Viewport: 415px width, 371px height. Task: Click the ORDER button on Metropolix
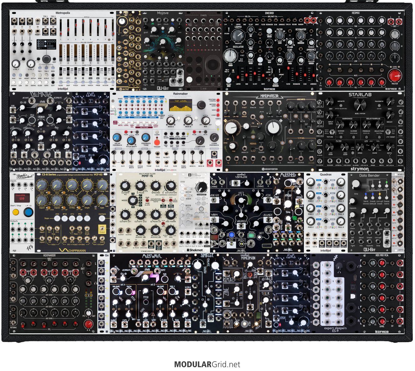coord(14,83)
